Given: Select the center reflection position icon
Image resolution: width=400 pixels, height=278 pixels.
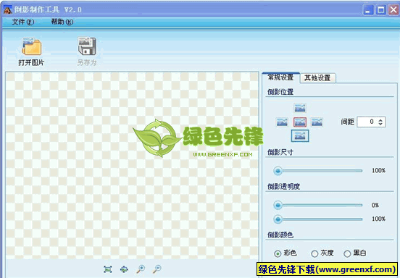Looking at the screenshot, I should [300, 122].
